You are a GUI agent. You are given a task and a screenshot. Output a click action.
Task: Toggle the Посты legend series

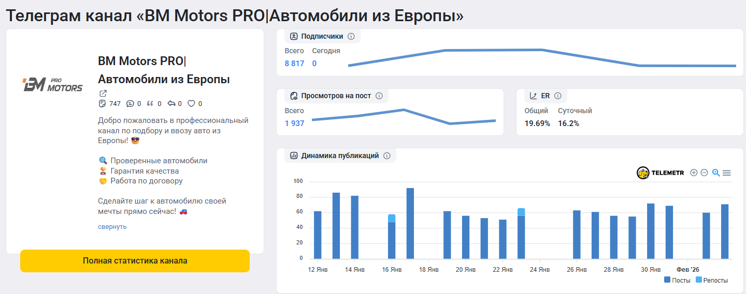click(677, 280)
